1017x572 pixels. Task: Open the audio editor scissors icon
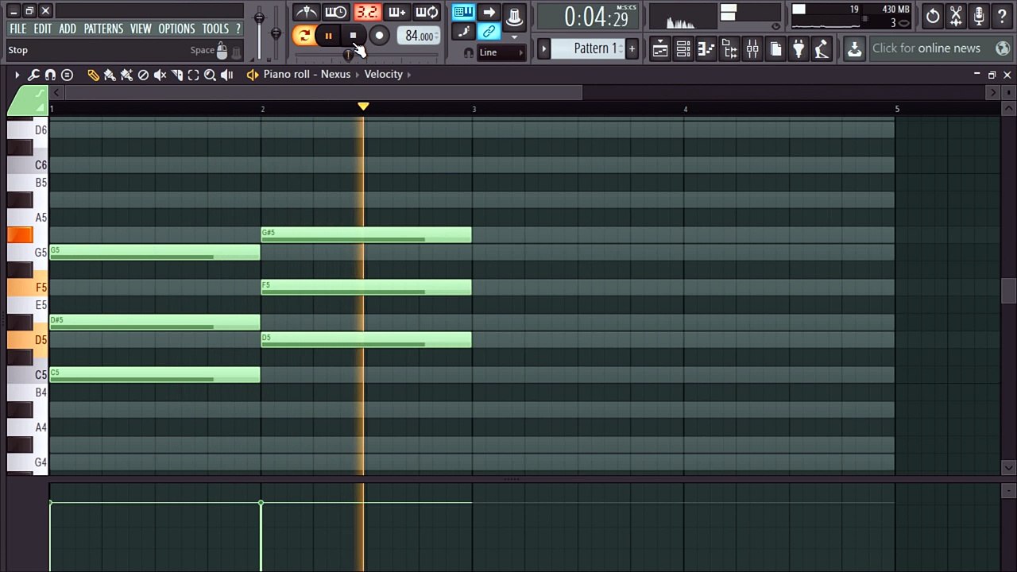956,16
